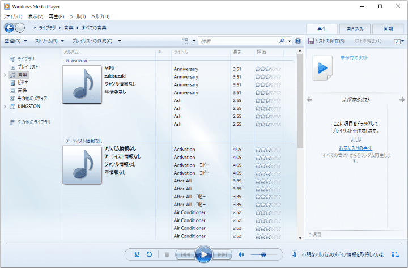This screenshot has width=408, height=268.
Task: Sort by the 長さ column header
Action: point(242,52)
